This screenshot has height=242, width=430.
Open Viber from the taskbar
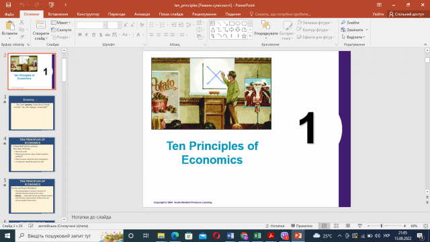pos(285,236)
